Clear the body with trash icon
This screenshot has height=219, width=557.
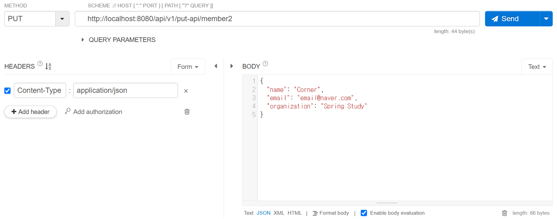[x=505, y=213]
